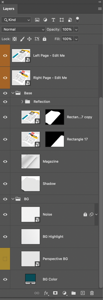Viewport: 103px width, 300px height.
Task: Create a new group folder
Action: (x=73, y=293)
